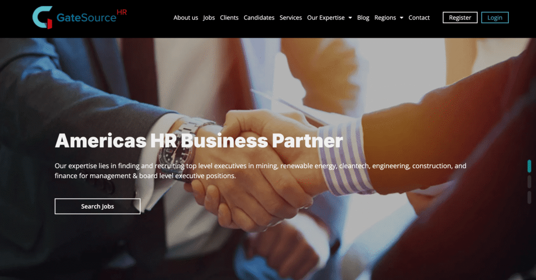
Task: Click the GateSource HR brand name text
Action: coord(92,17)
